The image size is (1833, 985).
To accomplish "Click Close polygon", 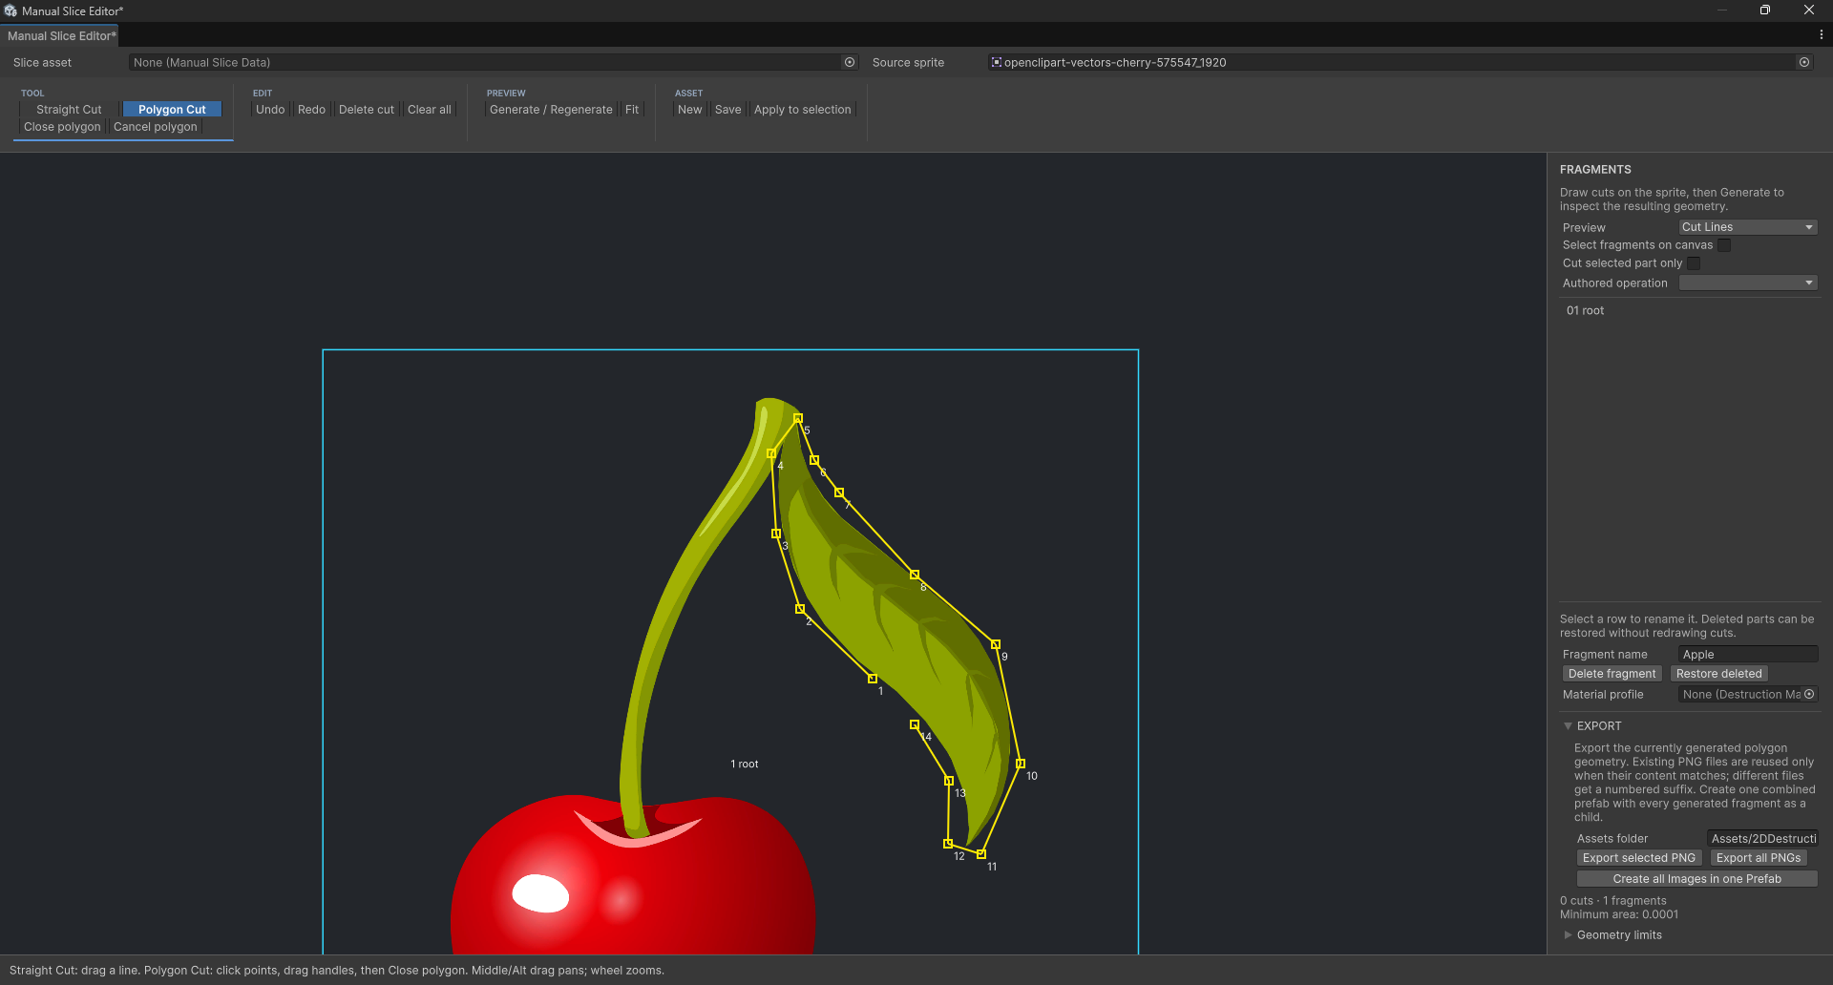I will (x=62, y=126).
